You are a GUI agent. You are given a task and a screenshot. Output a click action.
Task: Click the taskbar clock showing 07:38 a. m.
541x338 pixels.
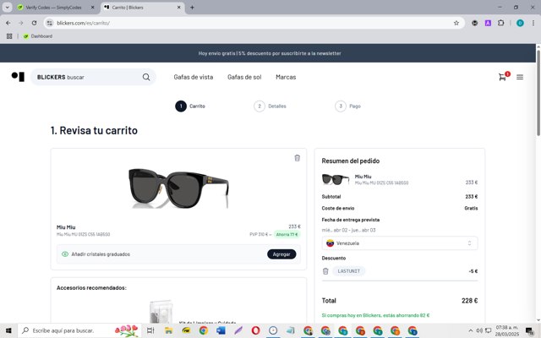pos(507,330)
